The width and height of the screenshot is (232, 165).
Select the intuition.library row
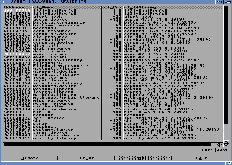pos(113,83)
